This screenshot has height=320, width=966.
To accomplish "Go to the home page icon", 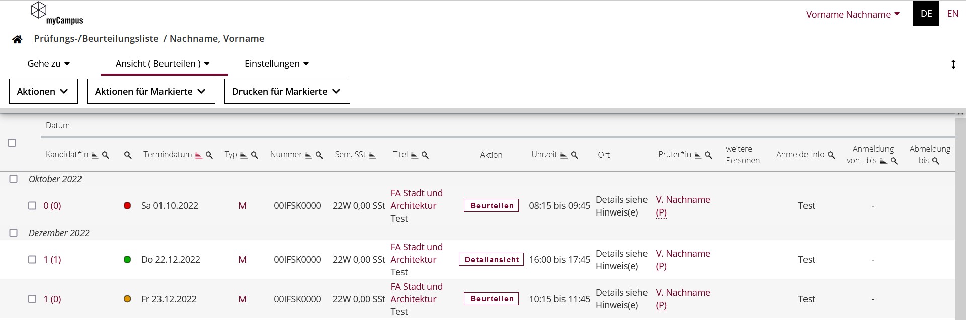I will (x=17, y=39).
